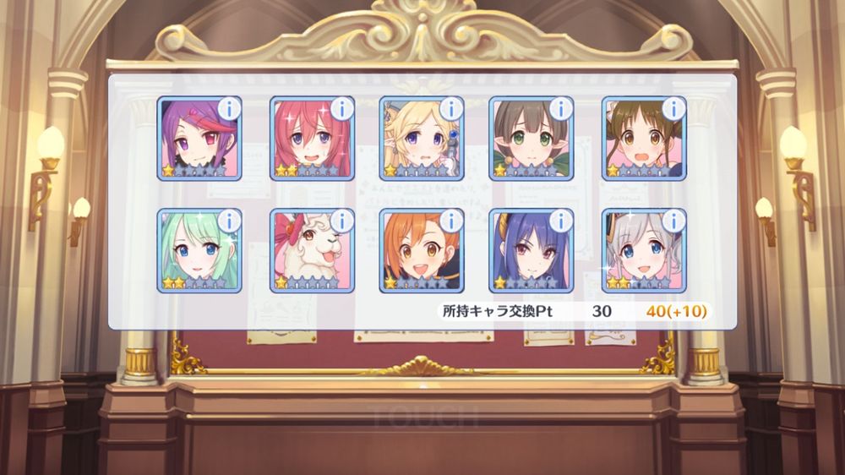Open info for the silver-haired character
The image size is (845, 475).
(x=673, y=221)
